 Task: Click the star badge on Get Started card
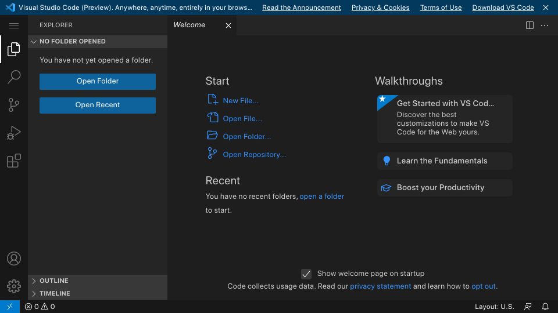[x=382, y=99]
